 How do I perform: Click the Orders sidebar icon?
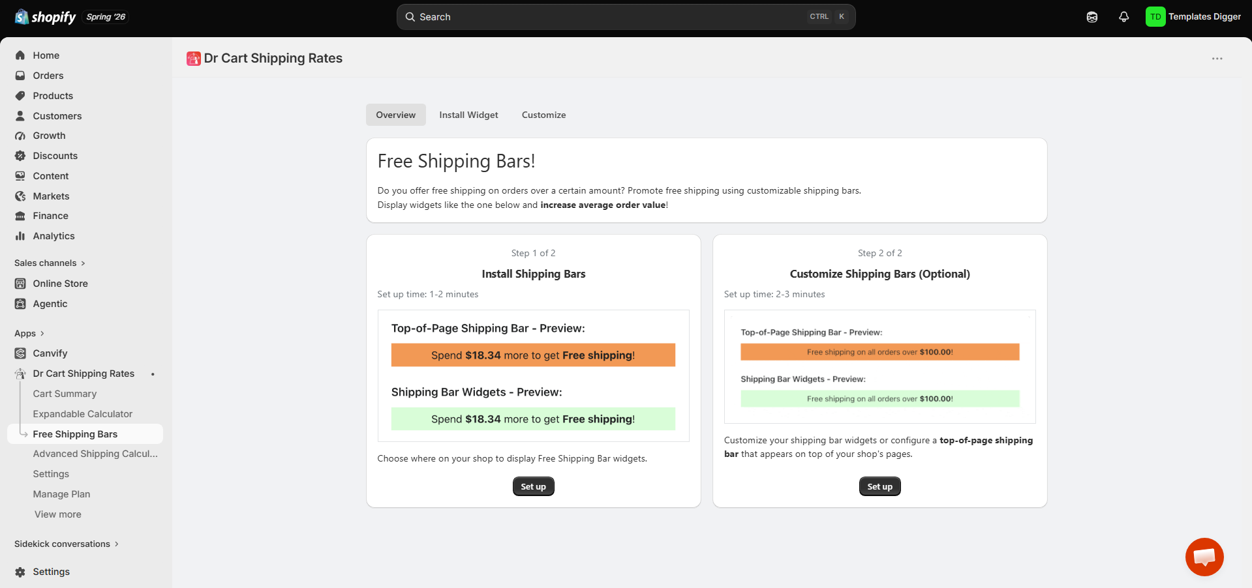point(20,76)
